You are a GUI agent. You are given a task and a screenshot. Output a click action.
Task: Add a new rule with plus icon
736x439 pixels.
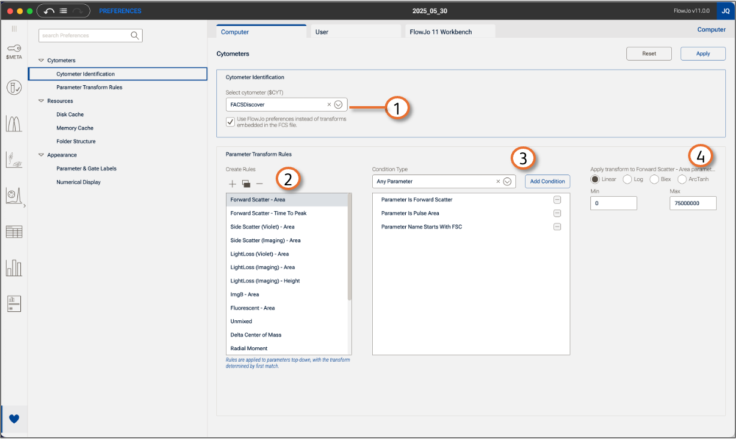(x=233, y=184)
